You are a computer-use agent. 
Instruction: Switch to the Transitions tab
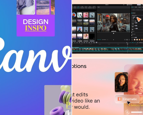point(82,7)
